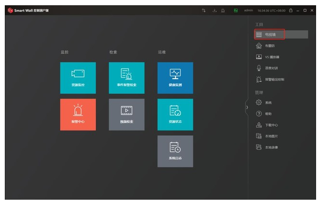Open 语音对讲 voice intercom tool
The height and width of the screenshot is (203, 318).
coord(271,68)
